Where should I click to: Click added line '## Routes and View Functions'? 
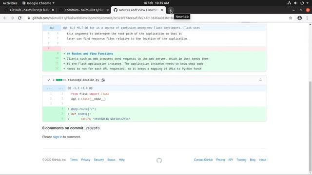[90, 54]
